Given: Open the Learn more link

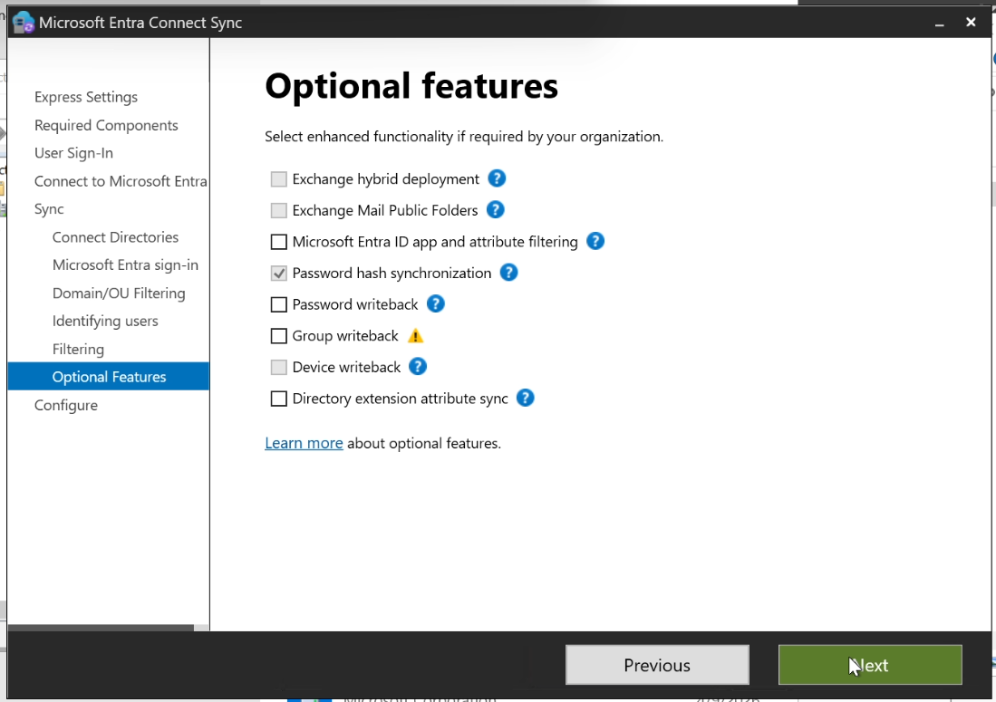Looking at the screenshot, I should coord(304,443).
